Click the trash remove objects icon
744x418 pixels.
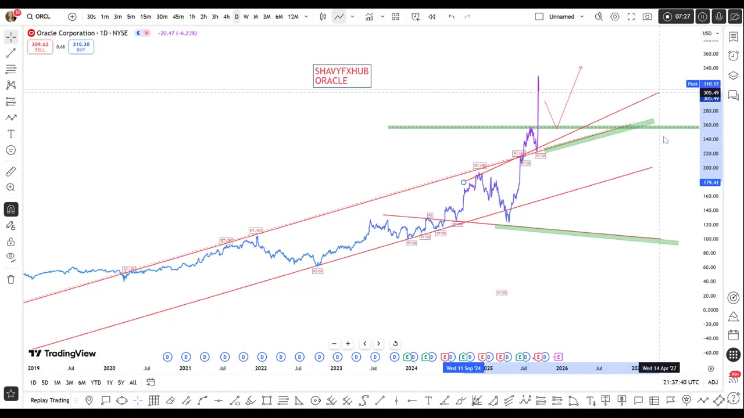click(10, 279)
